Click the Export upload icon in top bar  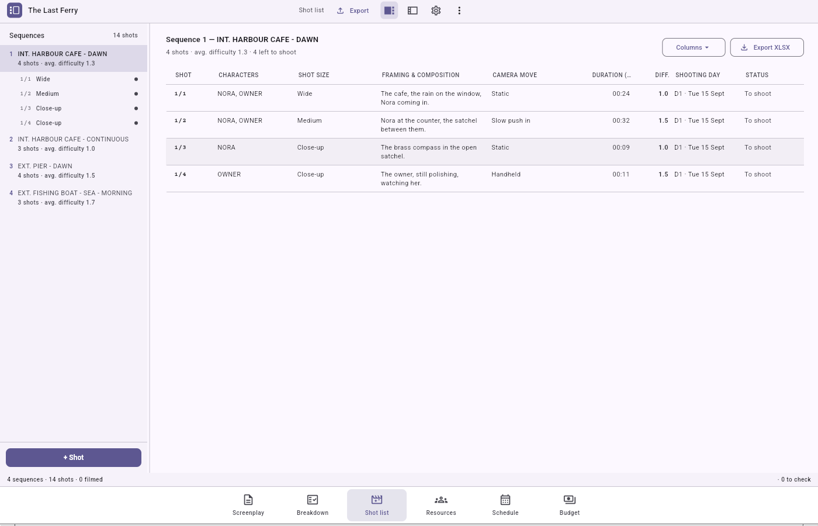coord(341,11)
